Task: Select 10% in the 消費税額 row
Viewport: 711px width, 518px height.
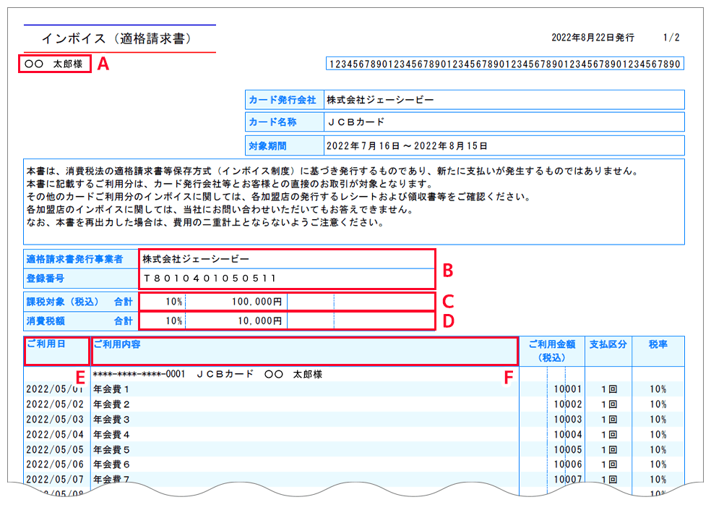Action: pyautogui.click(x=174, y=321)
